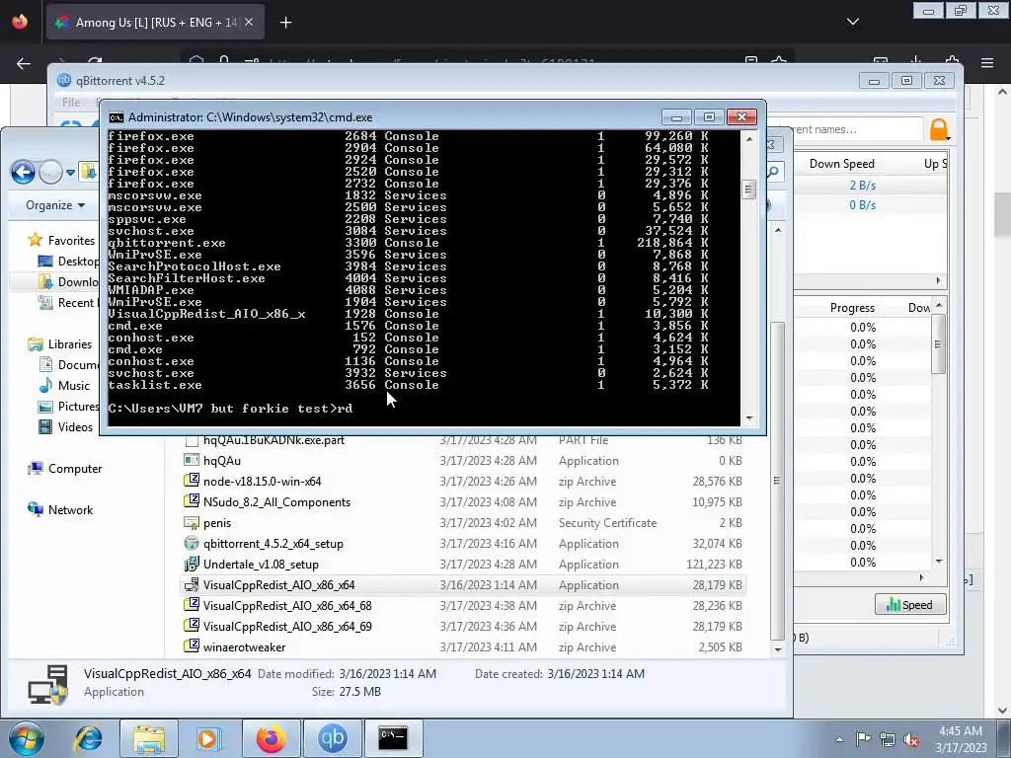1011x758 pixels.
Task: Open the Explorer recent pages dropdown arrow
Action: (70, 172)
